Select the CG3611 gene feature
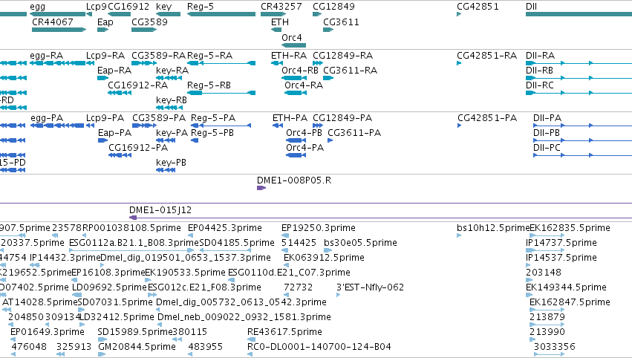 pyautogui.click(x=328, y=30)
